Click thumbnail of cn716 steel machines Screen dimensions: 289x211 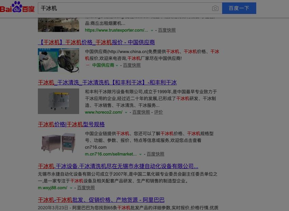point(58,143)
